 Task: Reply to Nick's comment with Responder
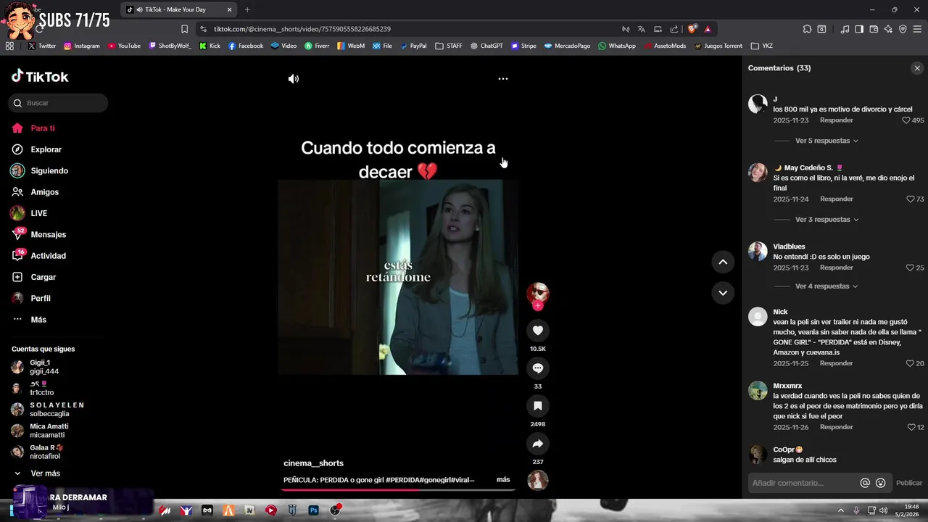(836, 363)
